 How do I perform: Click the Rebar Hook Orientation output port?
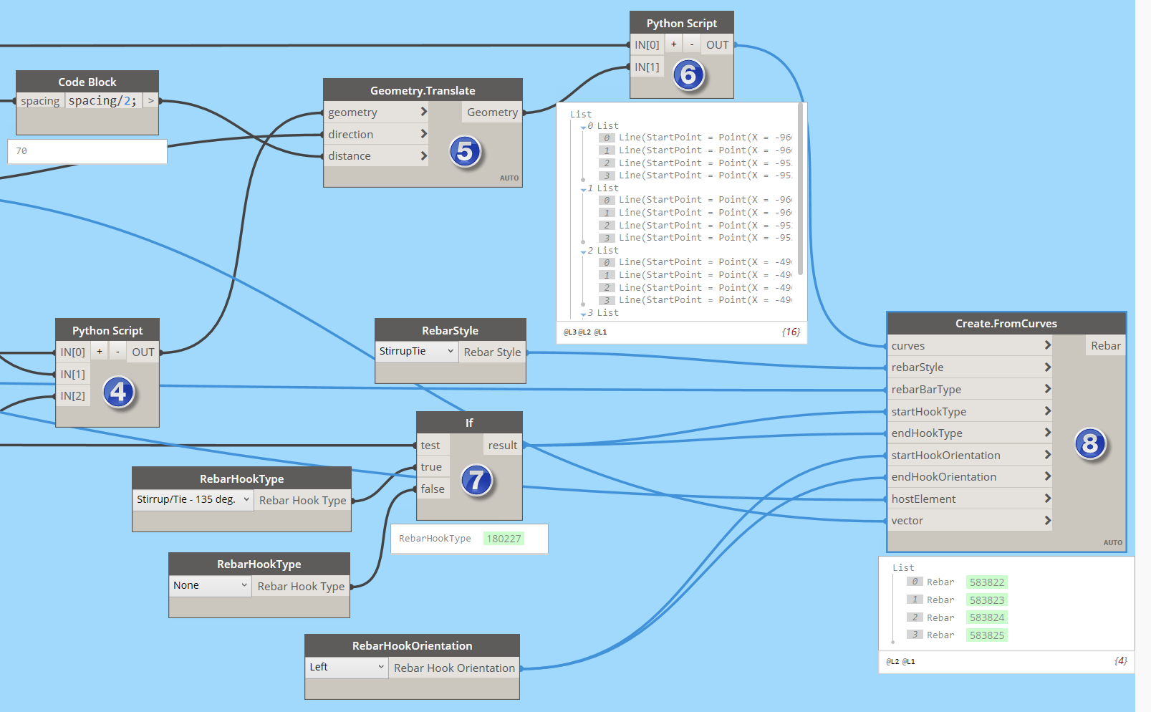454,668
